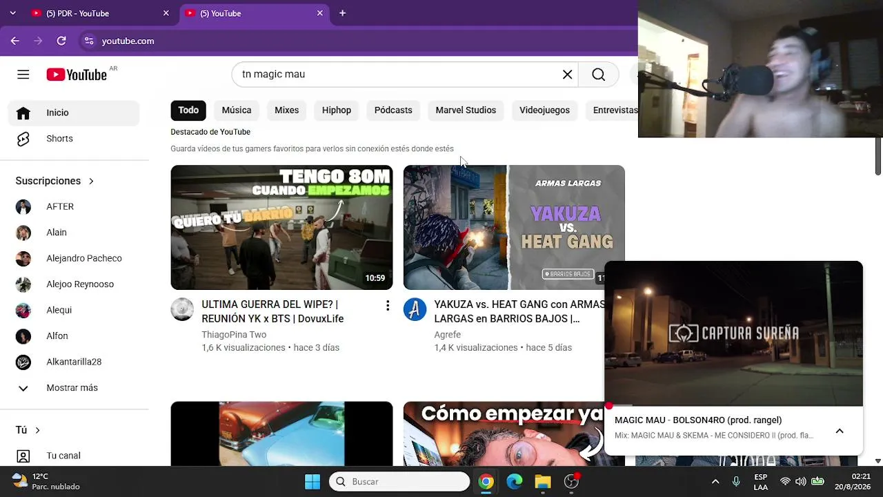The image size is (883, 497).
Task: Open the YouTube hamburger guide menu
Action: click(23, 75)
